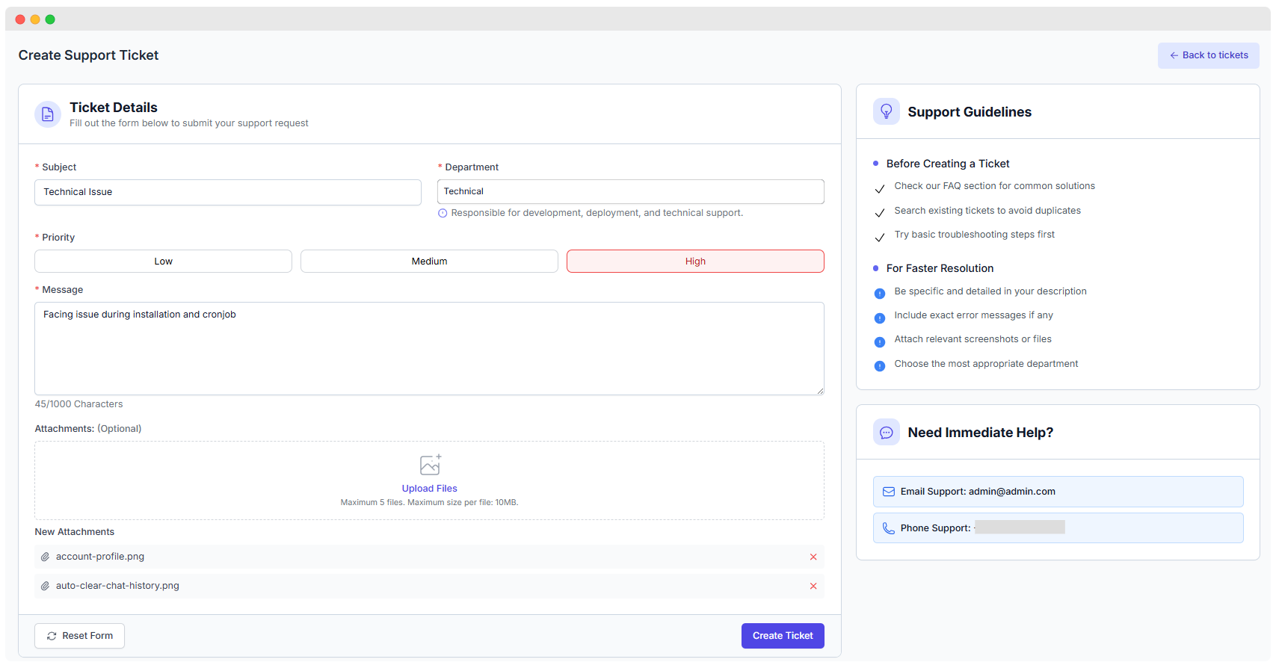Set priority to Medium
The width and height of the screenshot is (1276, 668).
pyautogui.click(x=429, y=262)
